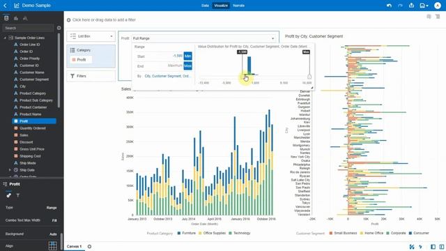Click the filter bar menu icon top right
This screenshot has height=251, width=446.
pos(438,17)
